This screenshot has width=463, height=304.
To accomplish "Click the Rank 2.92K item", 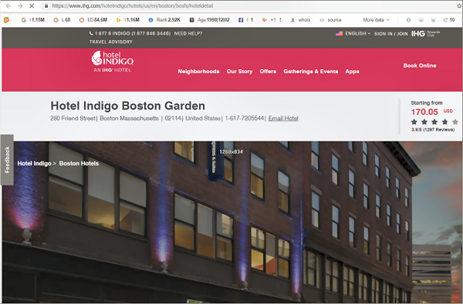I will tap(164, 20).
